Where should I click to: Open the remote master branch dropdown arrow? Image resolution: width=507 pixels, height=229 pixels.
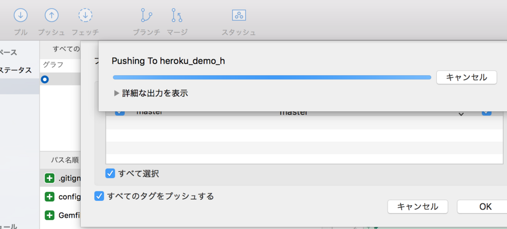point(461,114)
